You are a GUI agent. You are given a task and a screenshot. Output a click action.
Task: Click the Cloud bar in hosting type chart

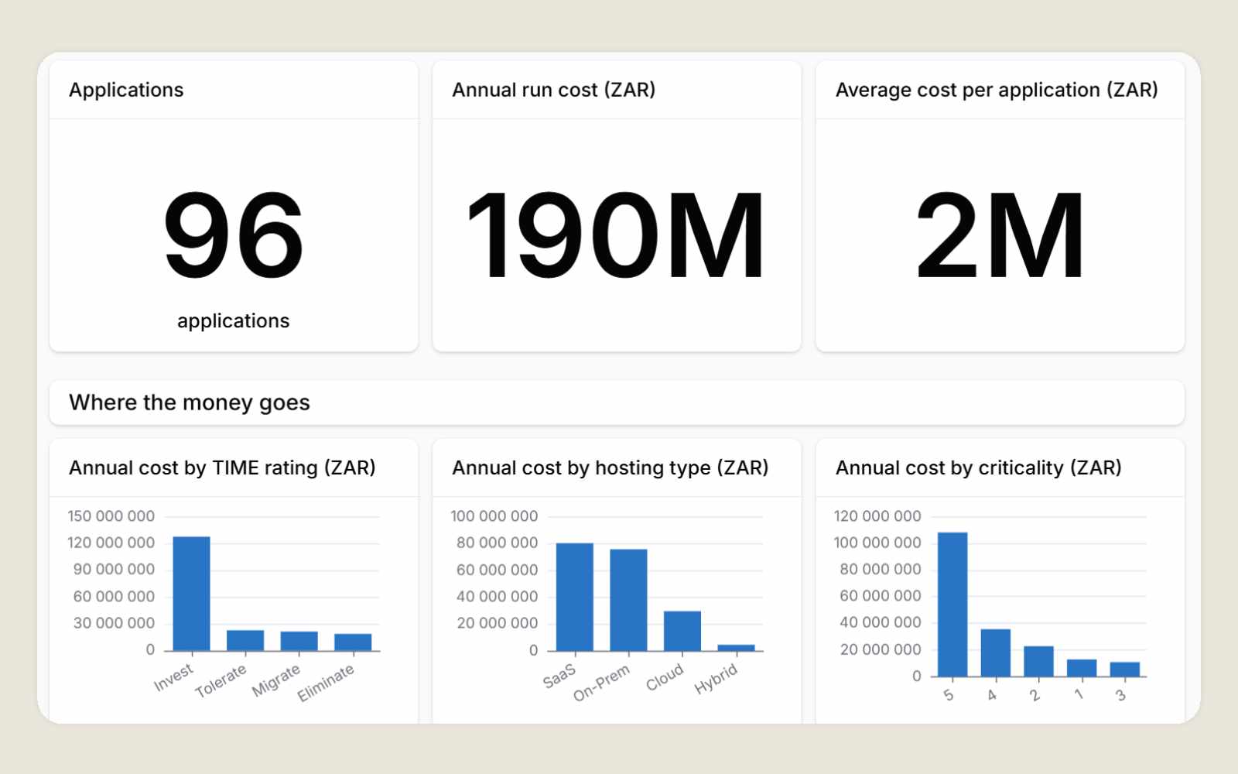tap(682, 631)
